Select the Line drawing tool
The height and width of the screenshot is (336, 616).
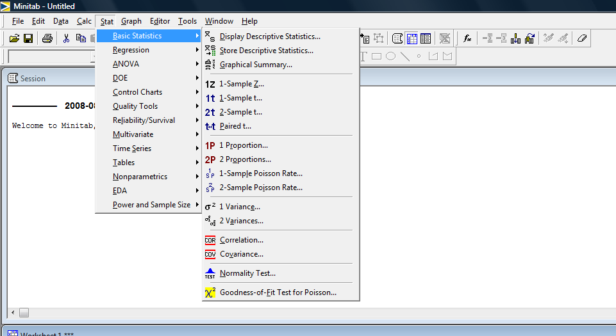[x=404, y=56]
